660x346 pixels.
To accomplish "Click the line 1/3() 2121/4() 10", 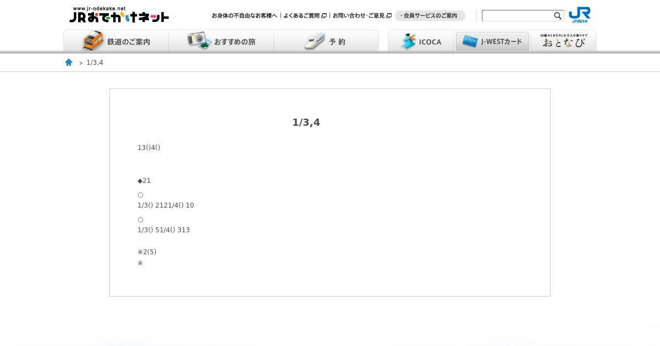I will tap(166, 205).
